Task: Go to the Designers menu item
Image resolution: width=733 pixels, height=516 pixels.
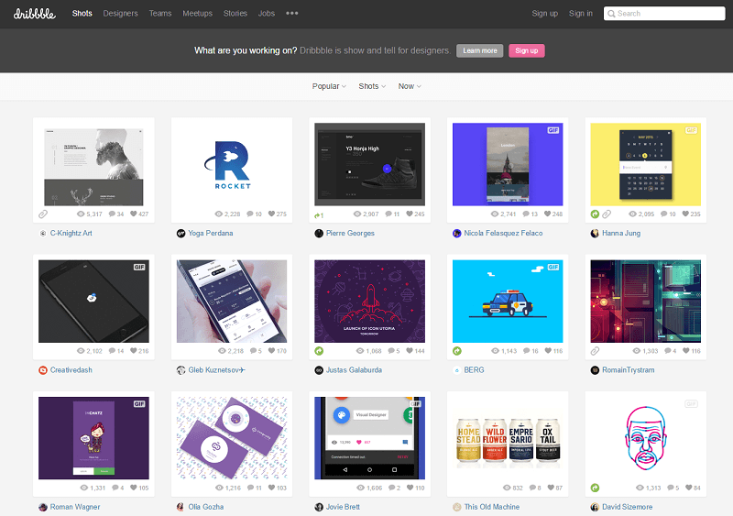Action: pyautogui.click(x=120, y=14)
